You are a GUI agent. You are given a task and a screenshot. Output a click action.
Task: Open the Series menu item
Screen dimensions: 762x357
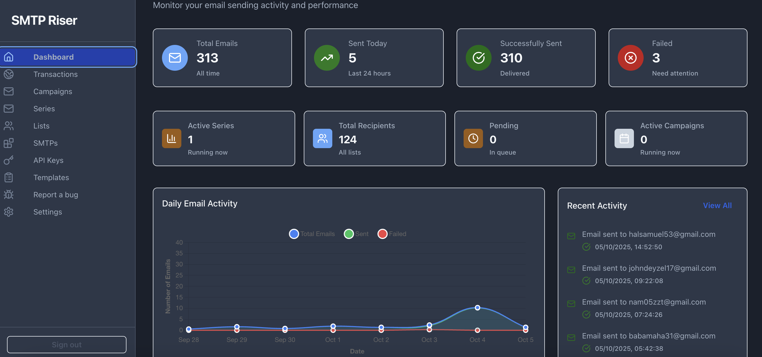click(44, 108)
